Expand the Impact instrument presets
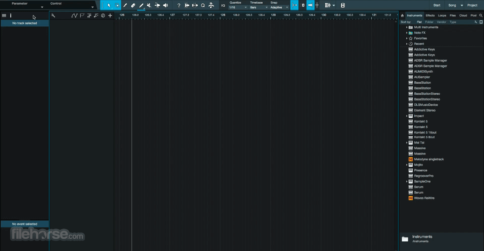This screenshot has width=484, height=251. point(407,116)
